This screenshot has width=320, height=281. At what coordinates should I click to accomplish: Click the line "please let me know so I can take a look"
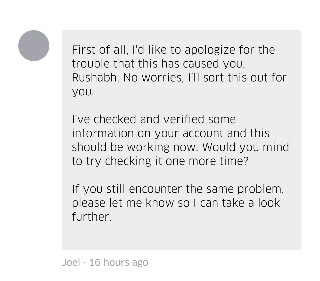176,203
